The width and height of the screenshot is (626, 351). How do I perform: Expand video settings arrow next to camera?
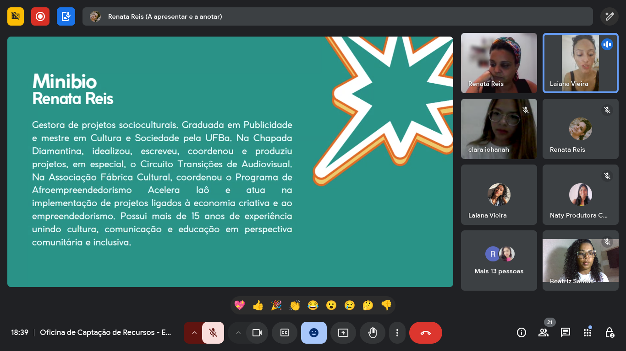(x=238, y=333)
